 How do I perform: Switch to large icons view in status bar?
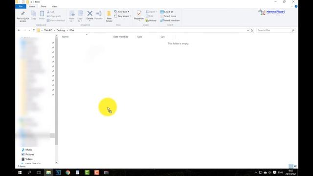(x=295, y=166)
